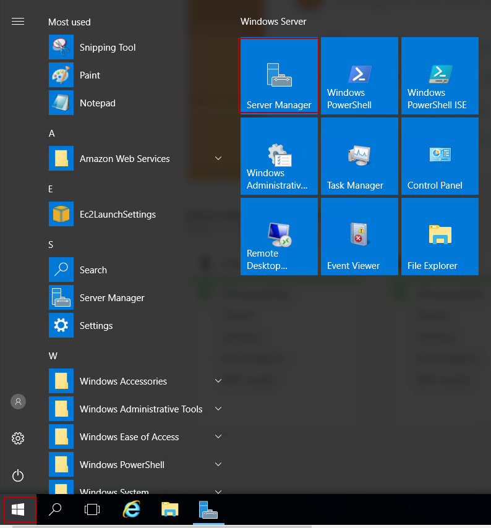Click the Windows Start button

click(18, 509)
